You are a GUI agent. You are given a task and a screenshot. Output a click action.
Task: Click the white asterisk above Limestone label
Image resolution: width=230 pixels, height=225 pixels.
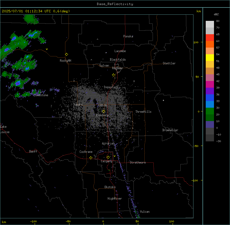(x=41, y=92)
